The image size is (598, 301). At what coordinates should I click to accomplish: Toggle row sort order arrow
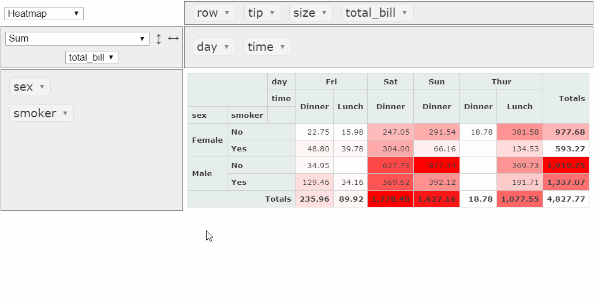(x=159, y=39)
